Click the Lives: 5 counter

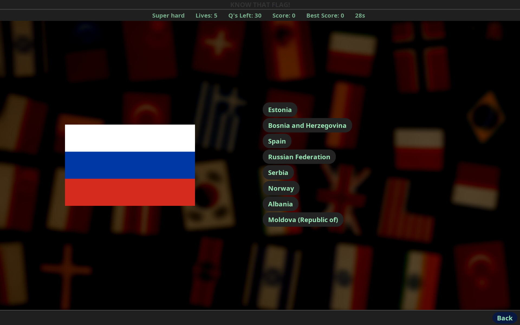click(206, 15)
